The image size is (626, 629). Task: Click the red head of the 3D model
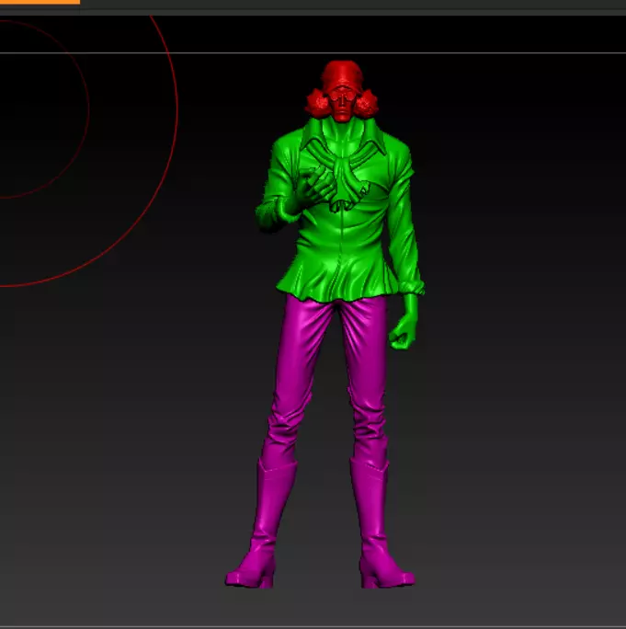click(x=342, y=91)
